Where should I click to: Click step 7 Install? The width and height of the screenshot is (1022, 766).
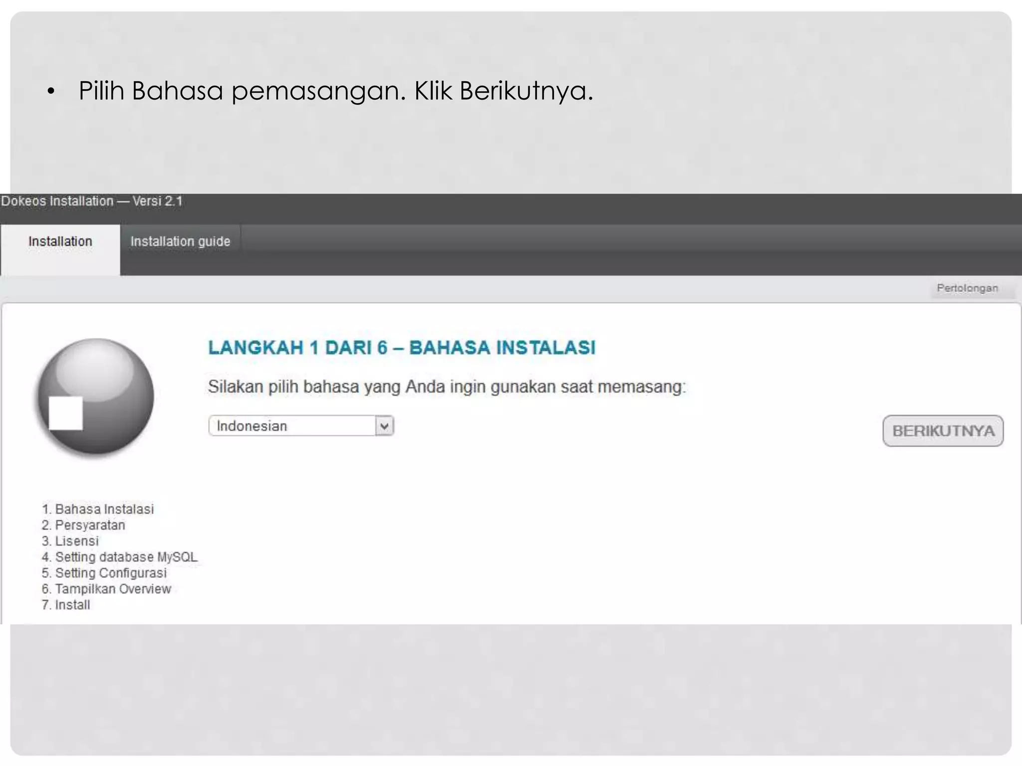coord(66,605)
